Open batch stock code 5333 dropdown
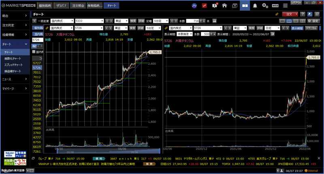 [x=89, y=21]
